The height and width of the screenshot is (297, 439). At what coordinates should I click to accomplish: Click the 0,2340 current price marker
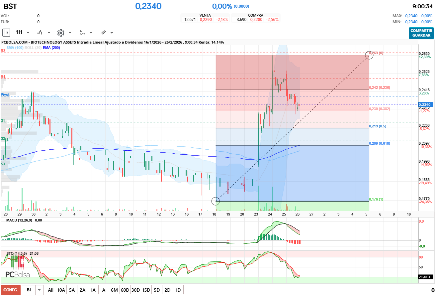[x=426, y=104]
